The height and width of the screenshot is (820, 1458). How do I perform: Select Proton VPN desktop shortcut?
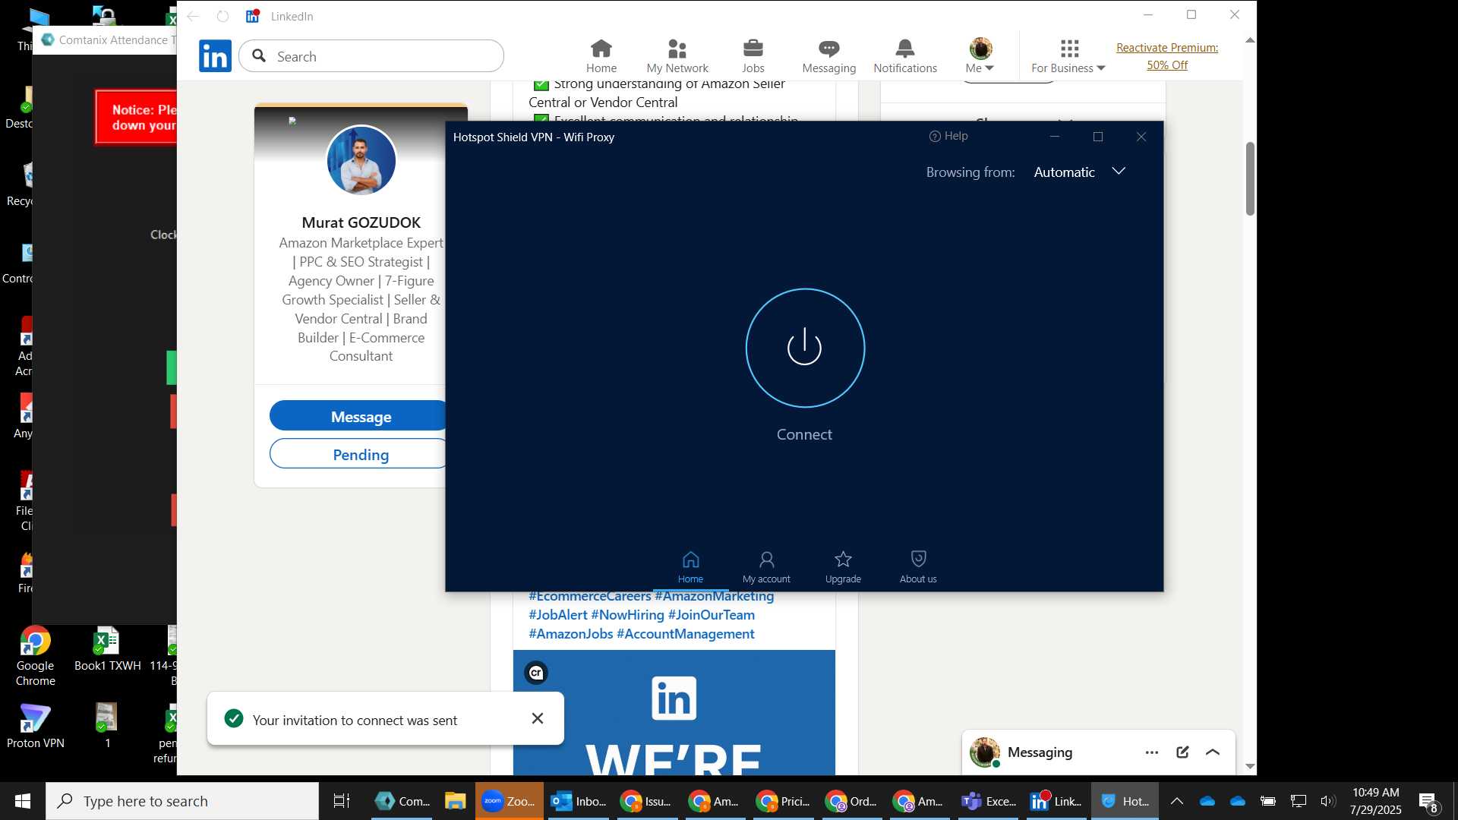coord(35,727)
